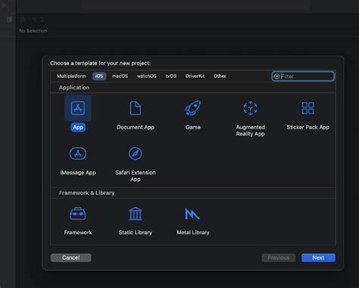This screenshot has width=359, height=288.
Task: Switch to the Other tab
Action: 220,76
